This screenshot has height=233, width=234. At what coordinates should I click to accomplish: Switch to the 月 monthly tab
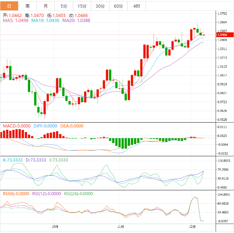(46, 6)
